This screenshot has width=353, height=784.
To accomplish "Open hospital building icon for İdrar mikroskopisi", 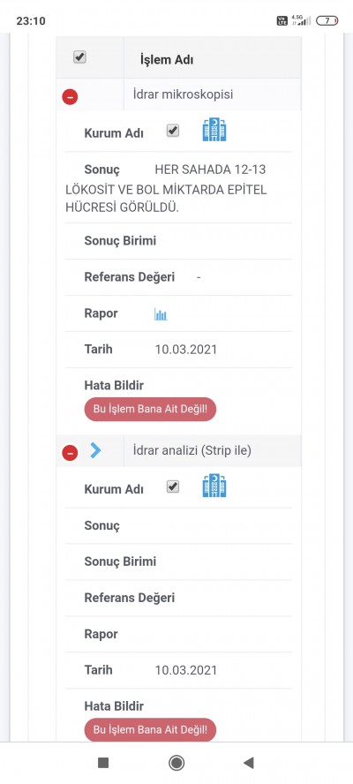I will pyautogui.click(x=214, y=130).
